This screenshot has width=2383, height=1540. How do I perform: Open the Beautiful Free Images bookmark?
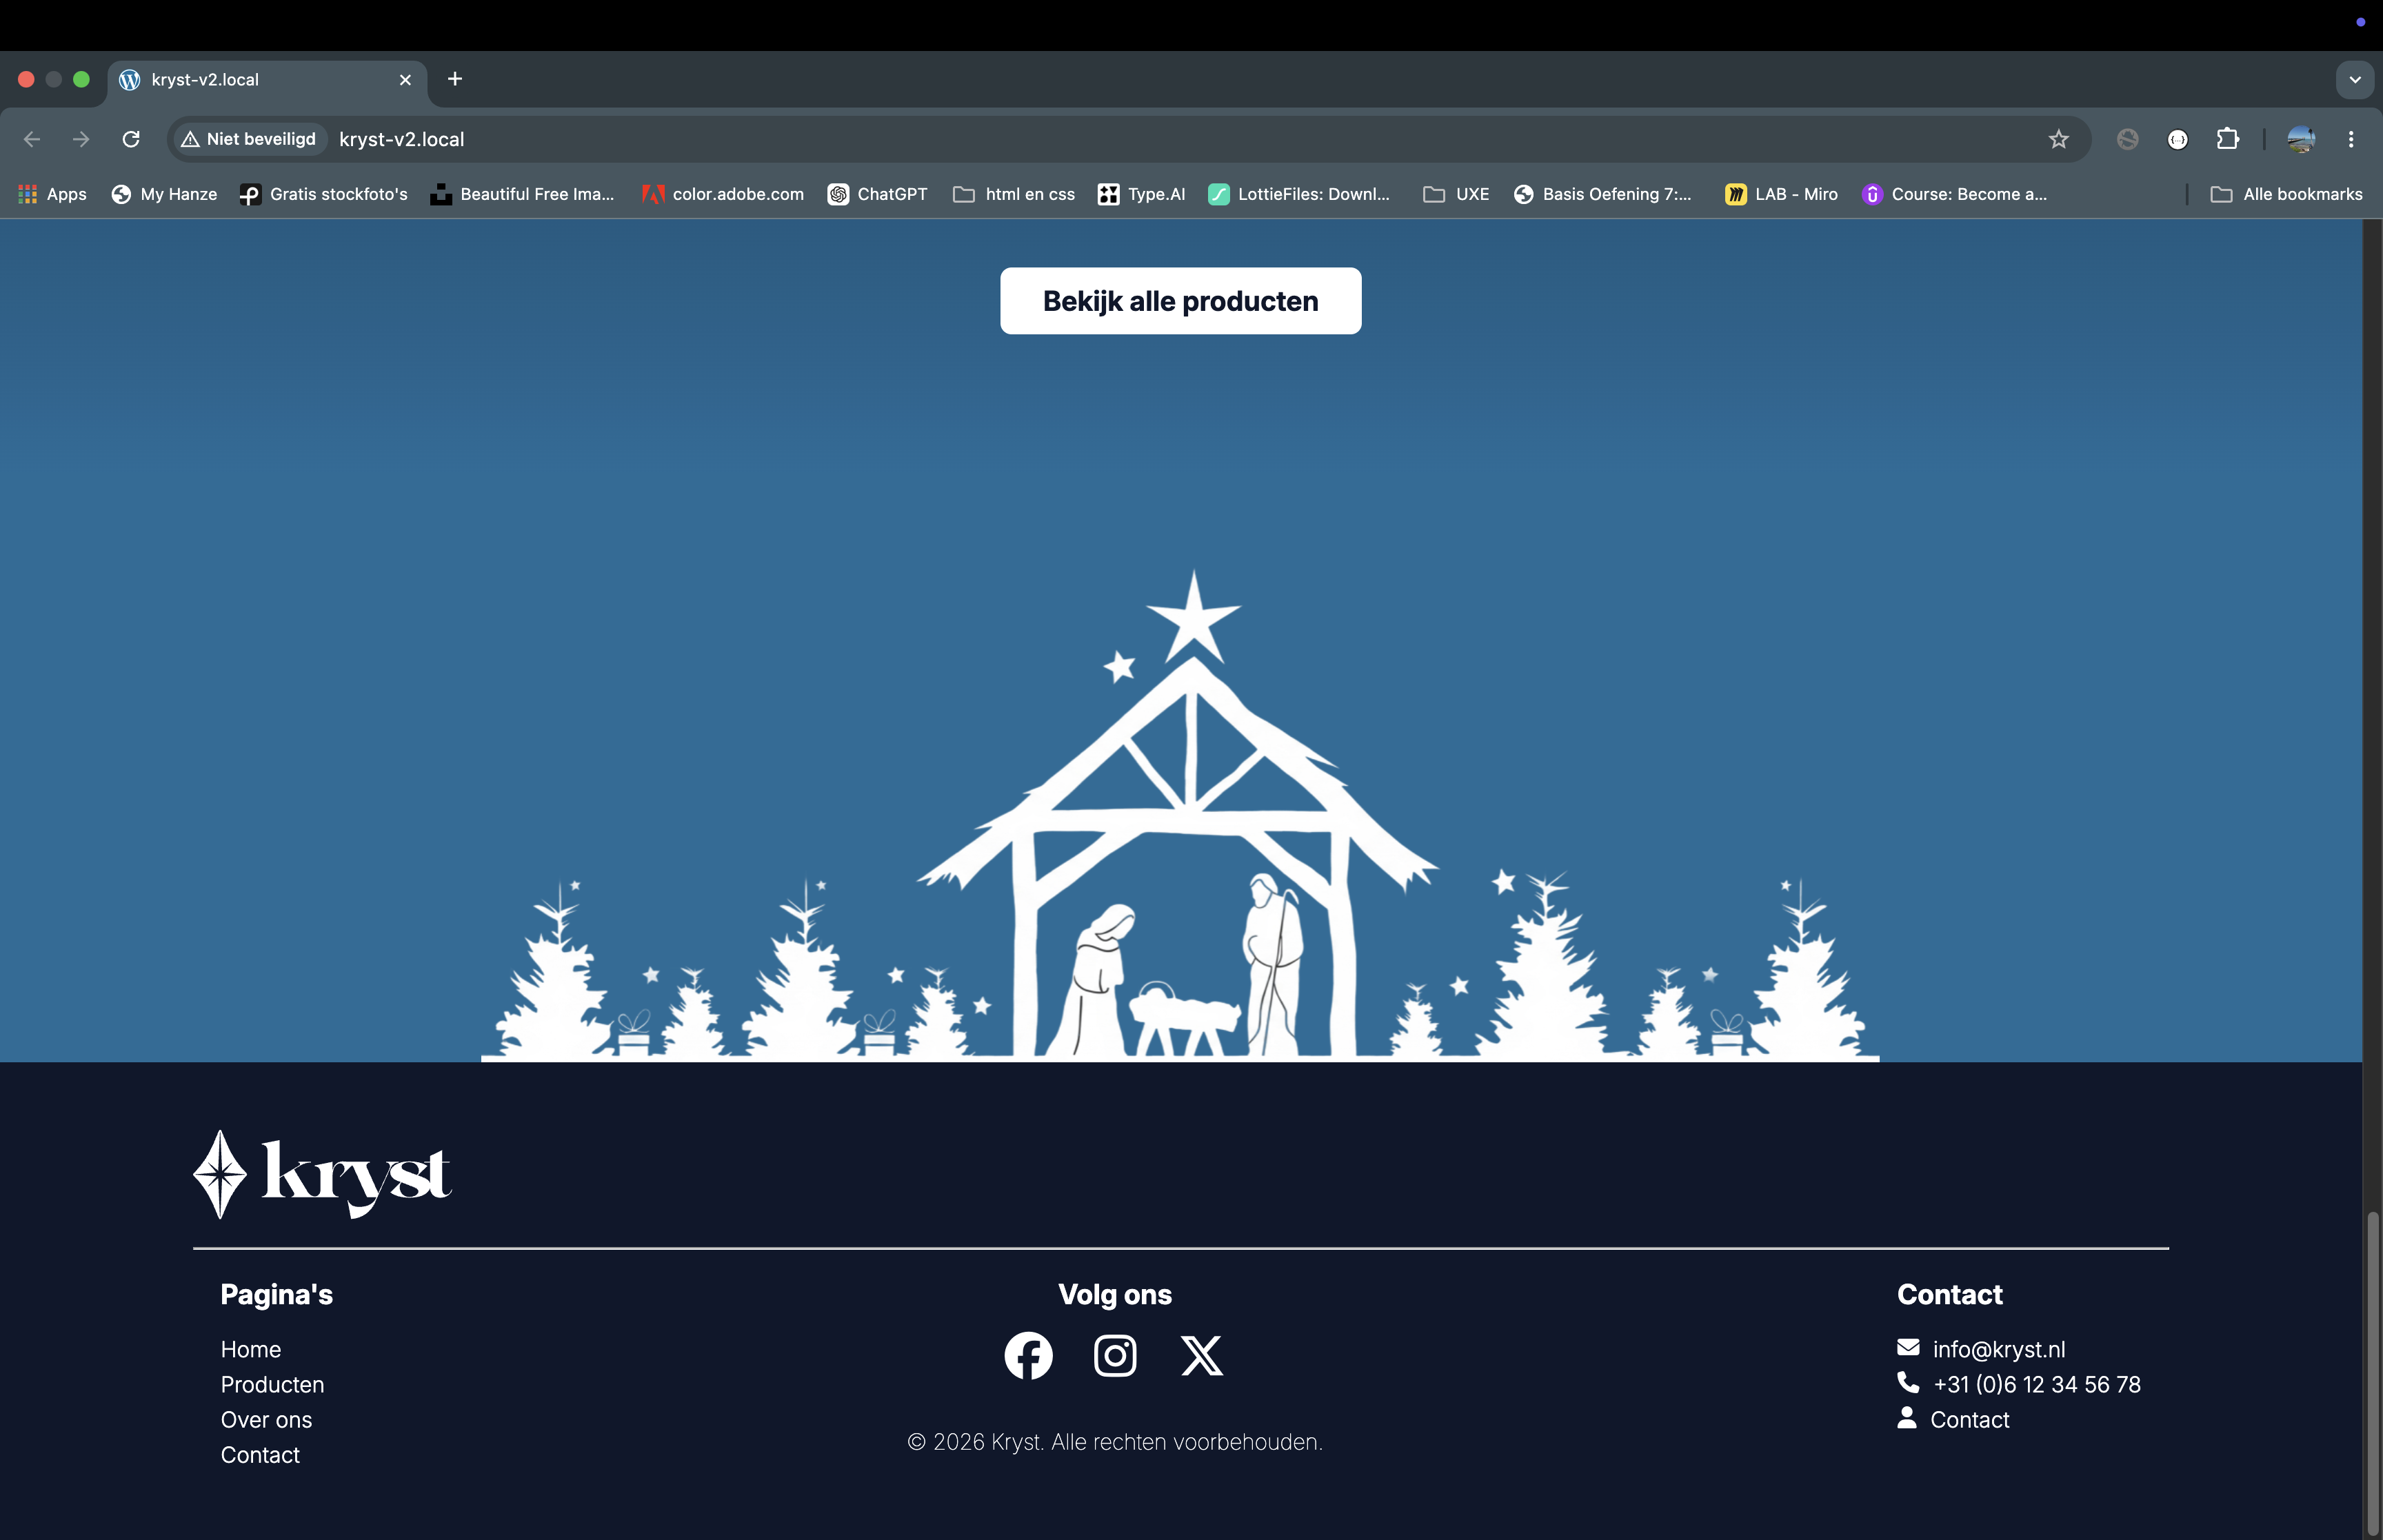(523, 194)
